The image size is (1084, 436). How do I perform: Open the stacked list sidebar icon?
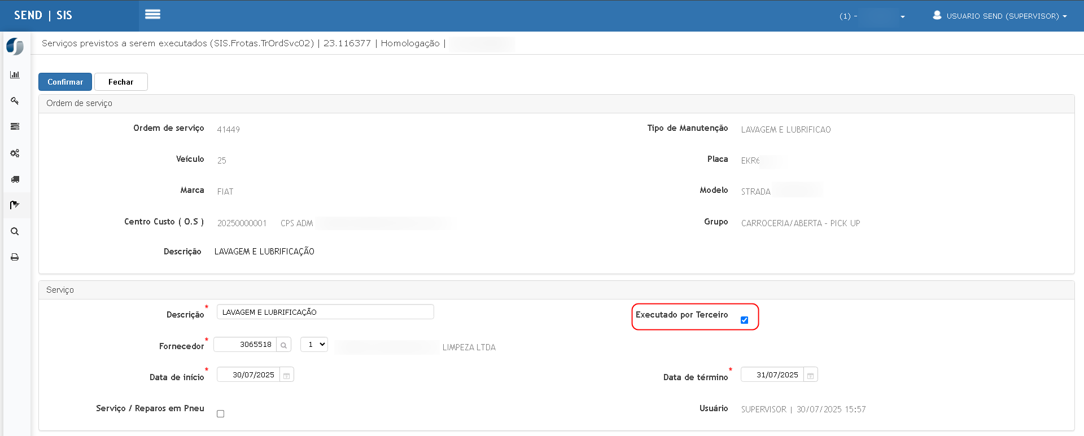[15, 126]
